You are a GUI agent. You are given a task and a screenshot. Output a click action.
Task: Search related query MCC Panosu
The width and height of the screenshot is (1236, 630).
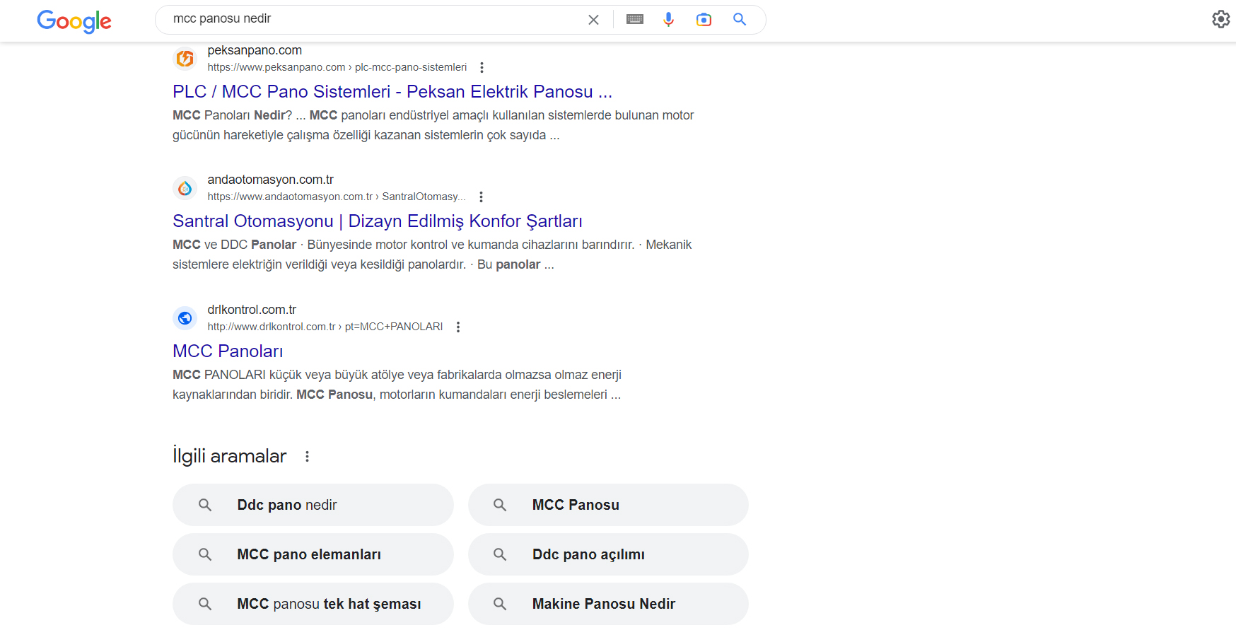(x=608, y=505)
